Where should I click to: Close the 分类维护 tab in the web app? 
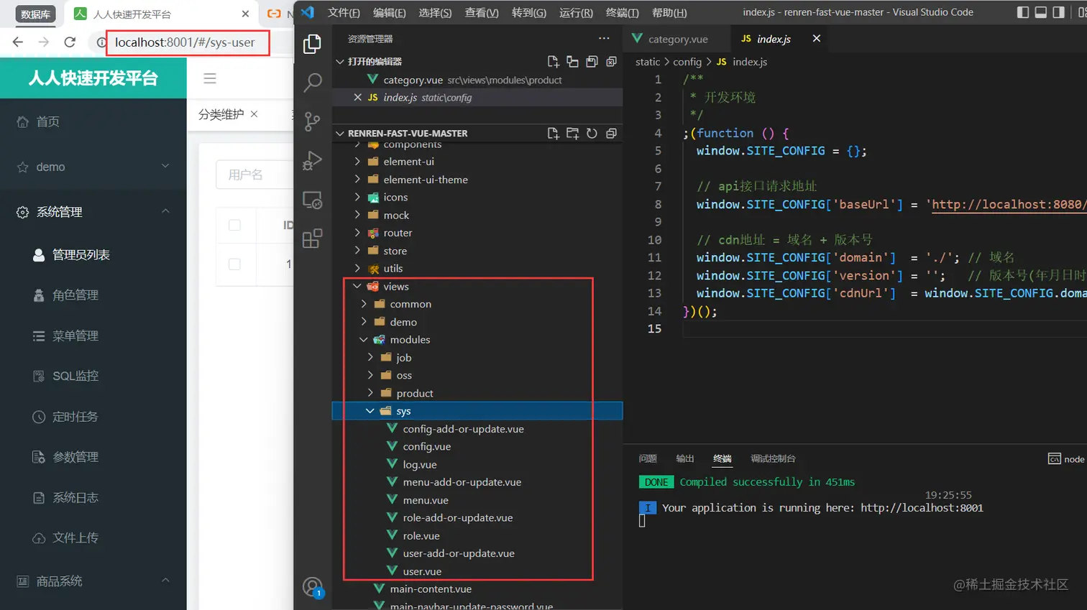pyautogui.click(x=254, y=114)
